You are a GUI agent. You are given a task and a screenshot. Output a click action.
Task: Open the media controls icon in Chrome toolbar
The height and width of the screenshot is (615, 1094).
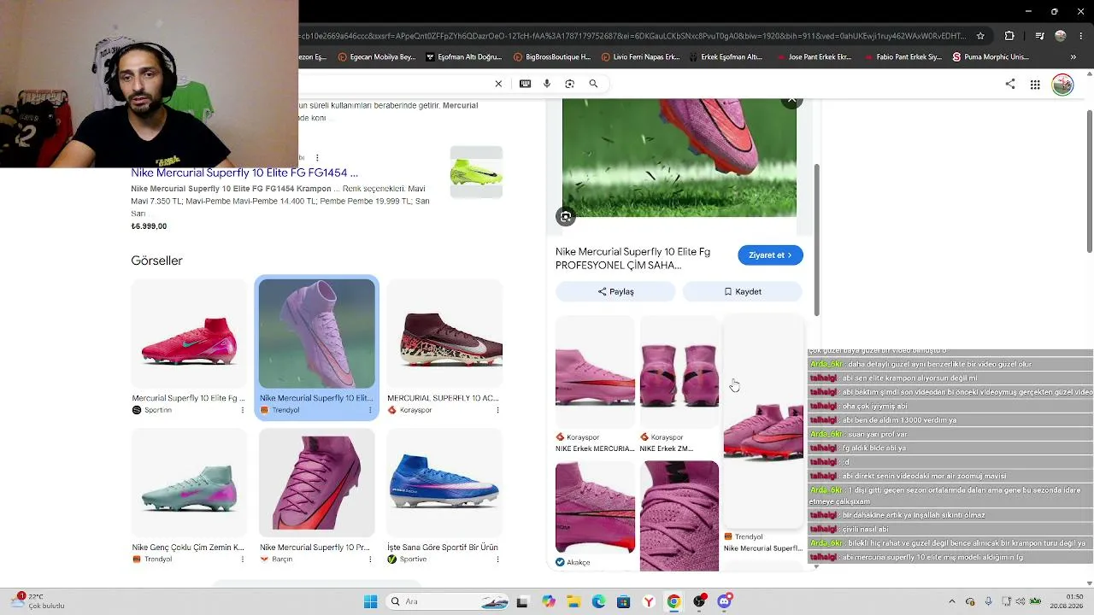(1039, 36)
